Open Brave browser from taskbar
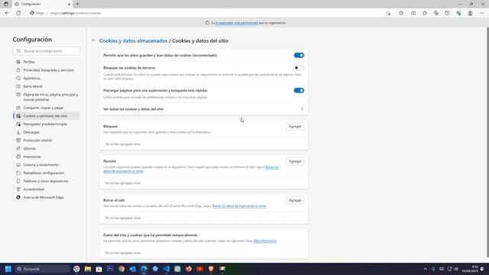Image resolution: width=489 pixels, height=275 pixels. [x=211, y=269]
